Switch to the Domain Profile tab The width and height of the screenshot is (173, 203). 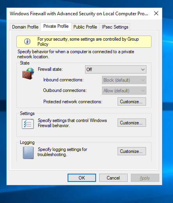(25, 27)
